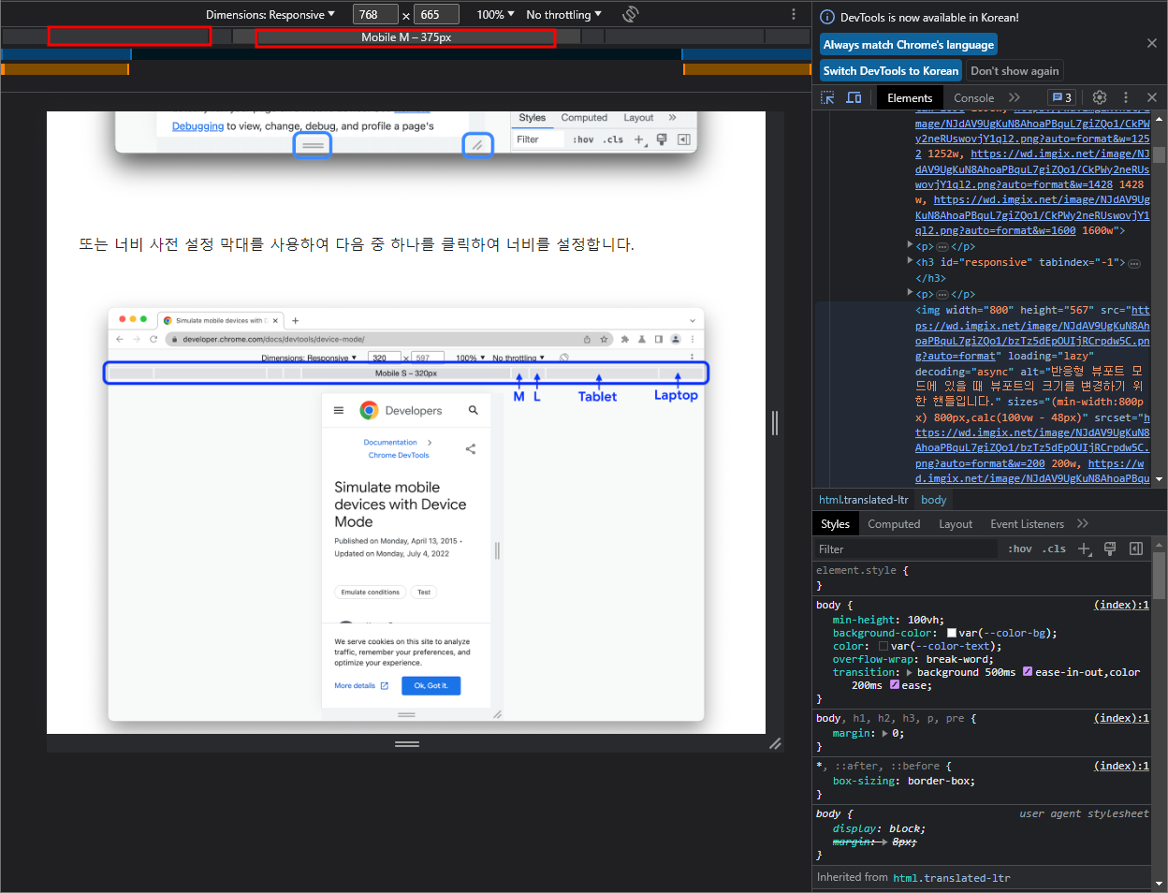Switch to the Console tab
The image size is (1168, 893).
[973, 97]
